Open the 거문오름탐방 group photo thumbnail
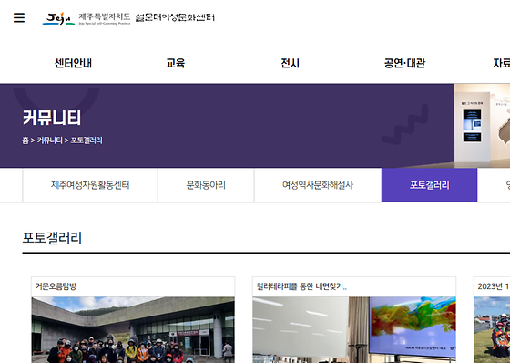This screenshot has height=363, width=510. 133,330
